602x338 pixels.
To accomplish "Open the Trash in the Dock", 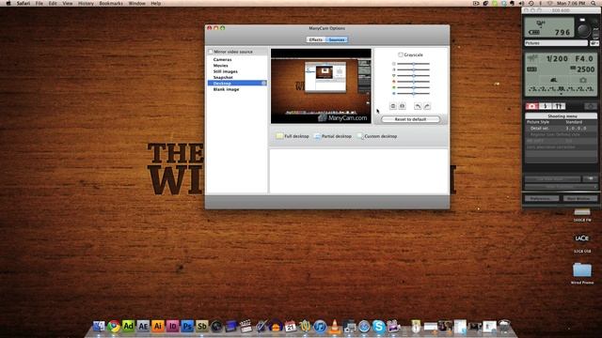I will 504,326.
